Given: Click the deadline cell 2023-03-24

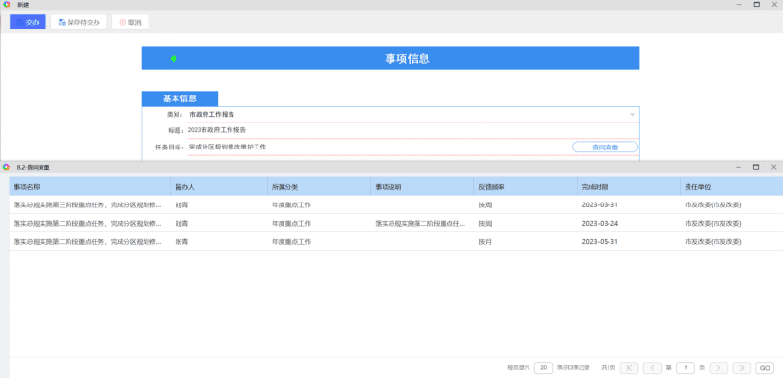Looking at the screenshot, I should point(600,223).
